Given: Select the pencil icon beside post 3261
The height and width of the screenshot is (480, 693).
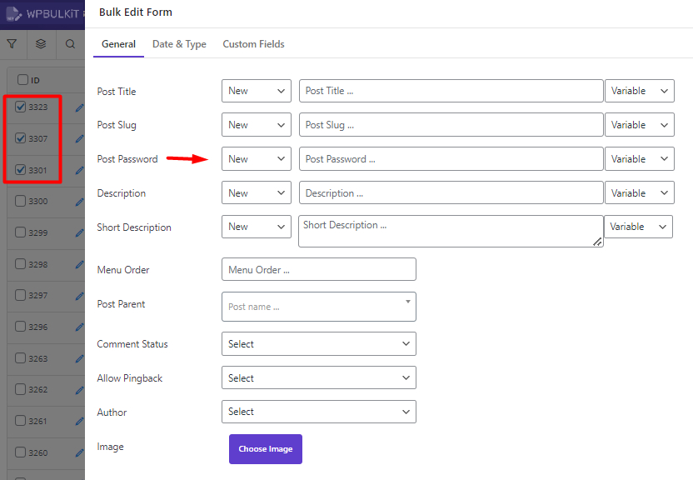Looking at the screenshot, I should pyautogui.click(x=80, y=421).
